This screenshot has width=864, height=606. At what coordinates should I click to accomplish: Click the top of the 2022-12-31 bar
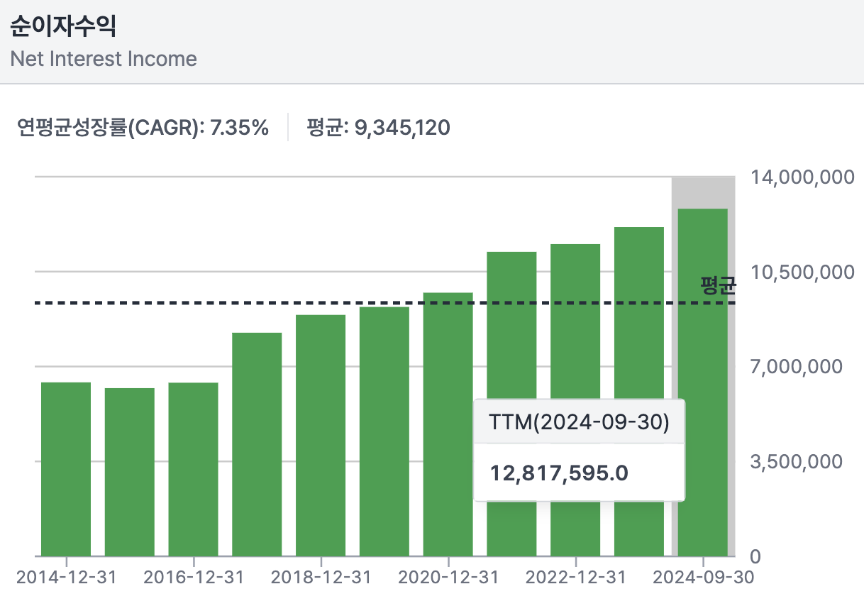click(x=575, y=247)
